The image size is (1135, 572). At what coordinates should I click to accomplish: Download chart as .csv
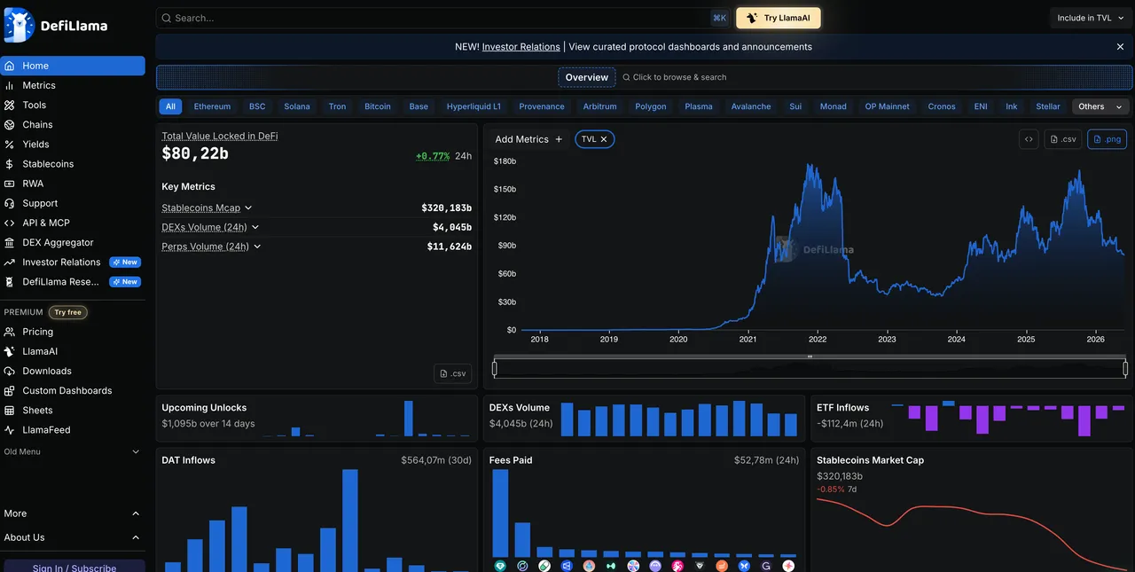[x=1063, y=139]
